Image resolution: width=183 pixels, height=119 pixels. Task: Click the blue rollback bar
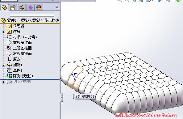click(x=30, y=79)
